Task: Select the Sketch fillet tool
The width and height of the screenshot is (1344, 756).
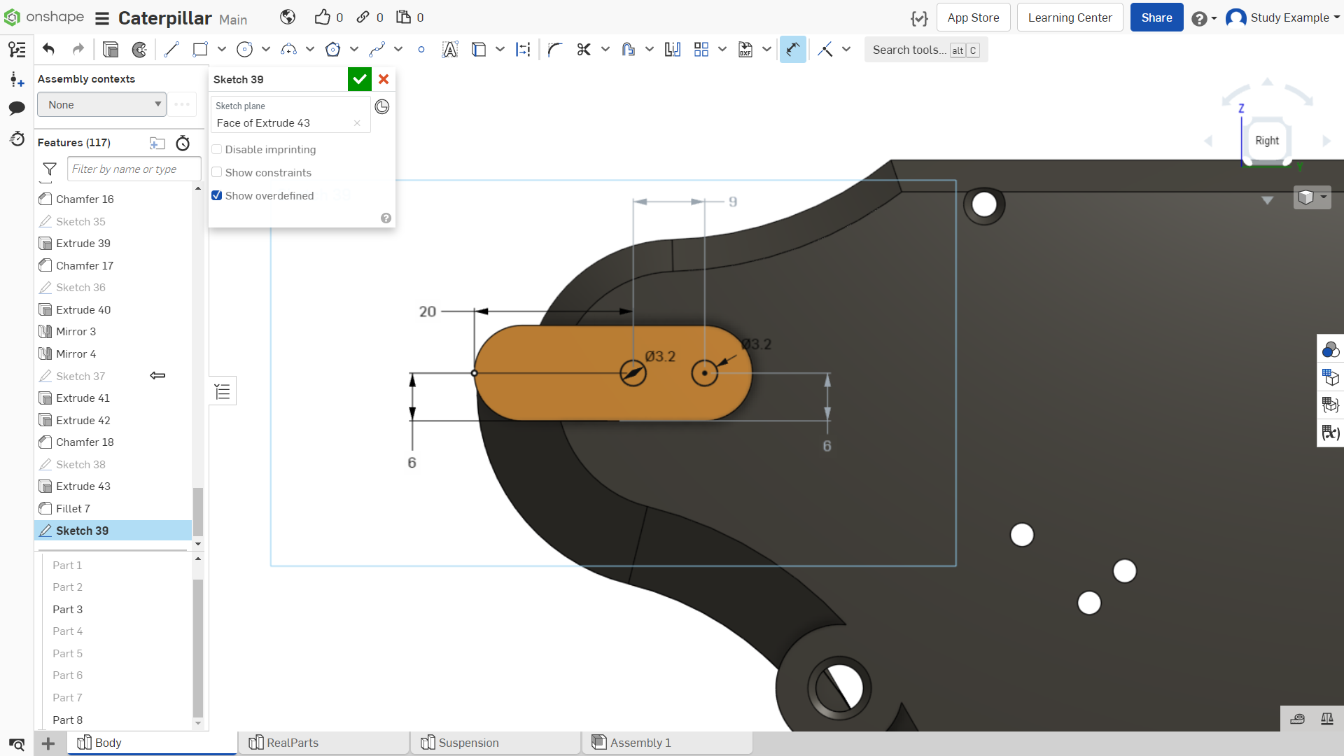Action: point(555,50)
